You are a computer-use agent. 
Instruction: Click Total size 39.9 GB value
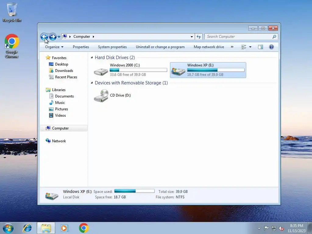182,192
